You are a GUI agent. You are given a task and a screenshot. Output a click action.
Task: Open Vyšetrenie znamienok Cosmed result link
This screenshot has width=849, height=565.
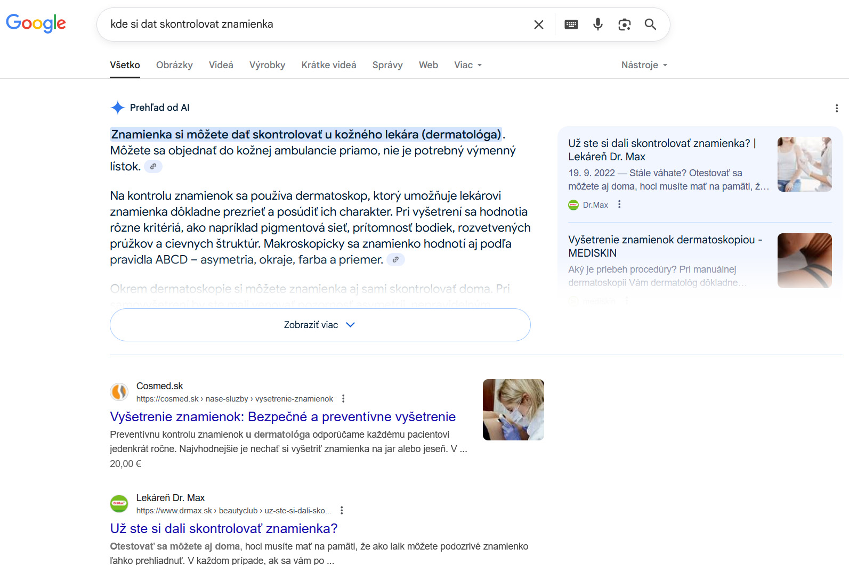tap(282, 416)
